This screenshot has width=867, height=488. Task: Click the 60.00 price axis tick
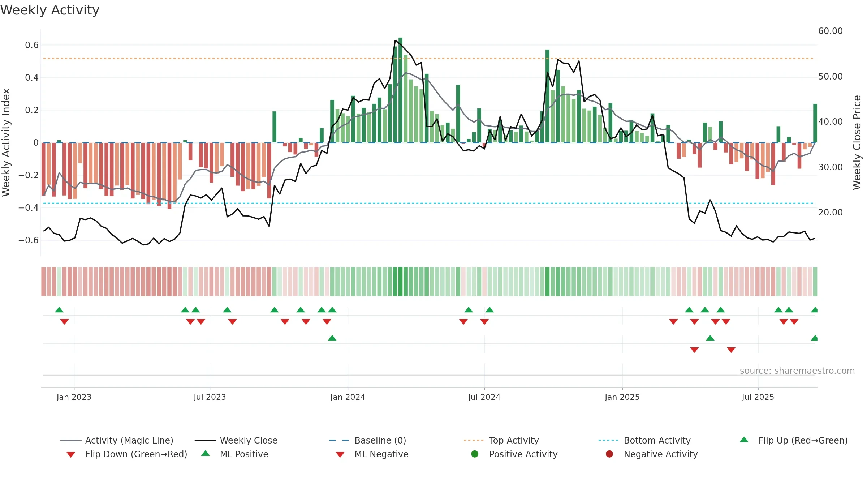click(x=831, y=31)
